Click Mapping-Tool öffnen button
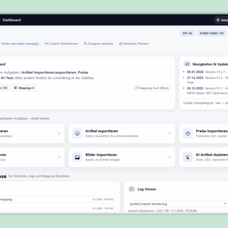This screenshot has width=228, height=228. [152, 88]
